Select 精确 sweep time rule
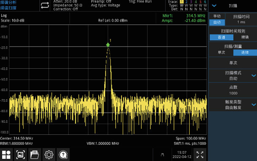Screen dimensions: 257x161 [x=245, y=37]
